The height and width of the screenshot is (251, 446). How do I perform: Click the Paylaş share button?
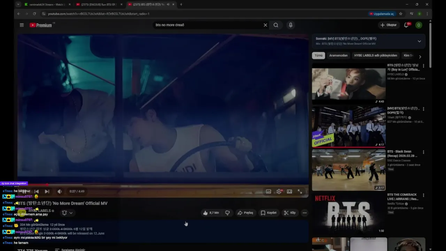[x=245, y=213]
